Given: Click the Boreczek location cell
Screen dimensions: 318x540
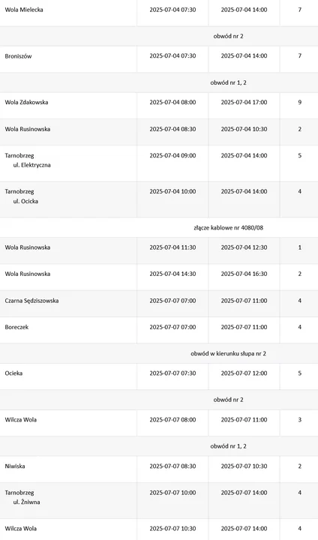Looking at the screenshot, I should pyautogui.click(x=68, y=330).
